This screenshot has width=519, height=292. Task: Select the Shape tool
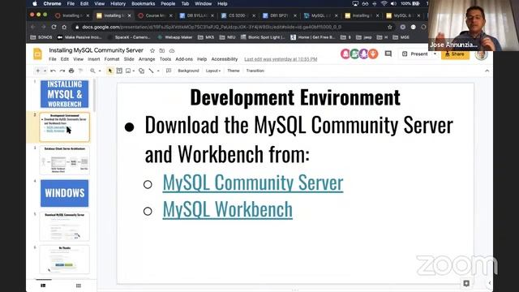(x=141, y=71)
